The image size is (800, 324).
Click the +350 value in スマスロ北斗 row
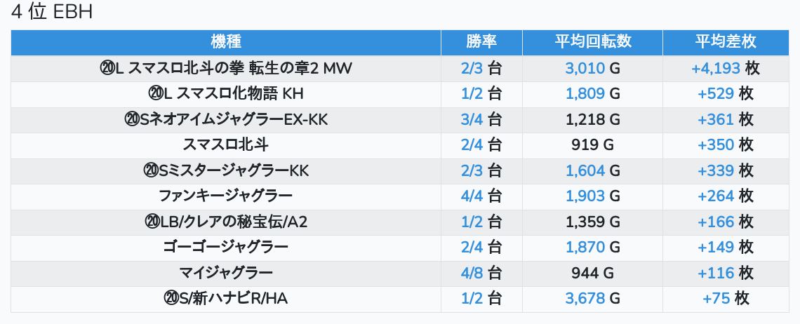coord(715,145)
